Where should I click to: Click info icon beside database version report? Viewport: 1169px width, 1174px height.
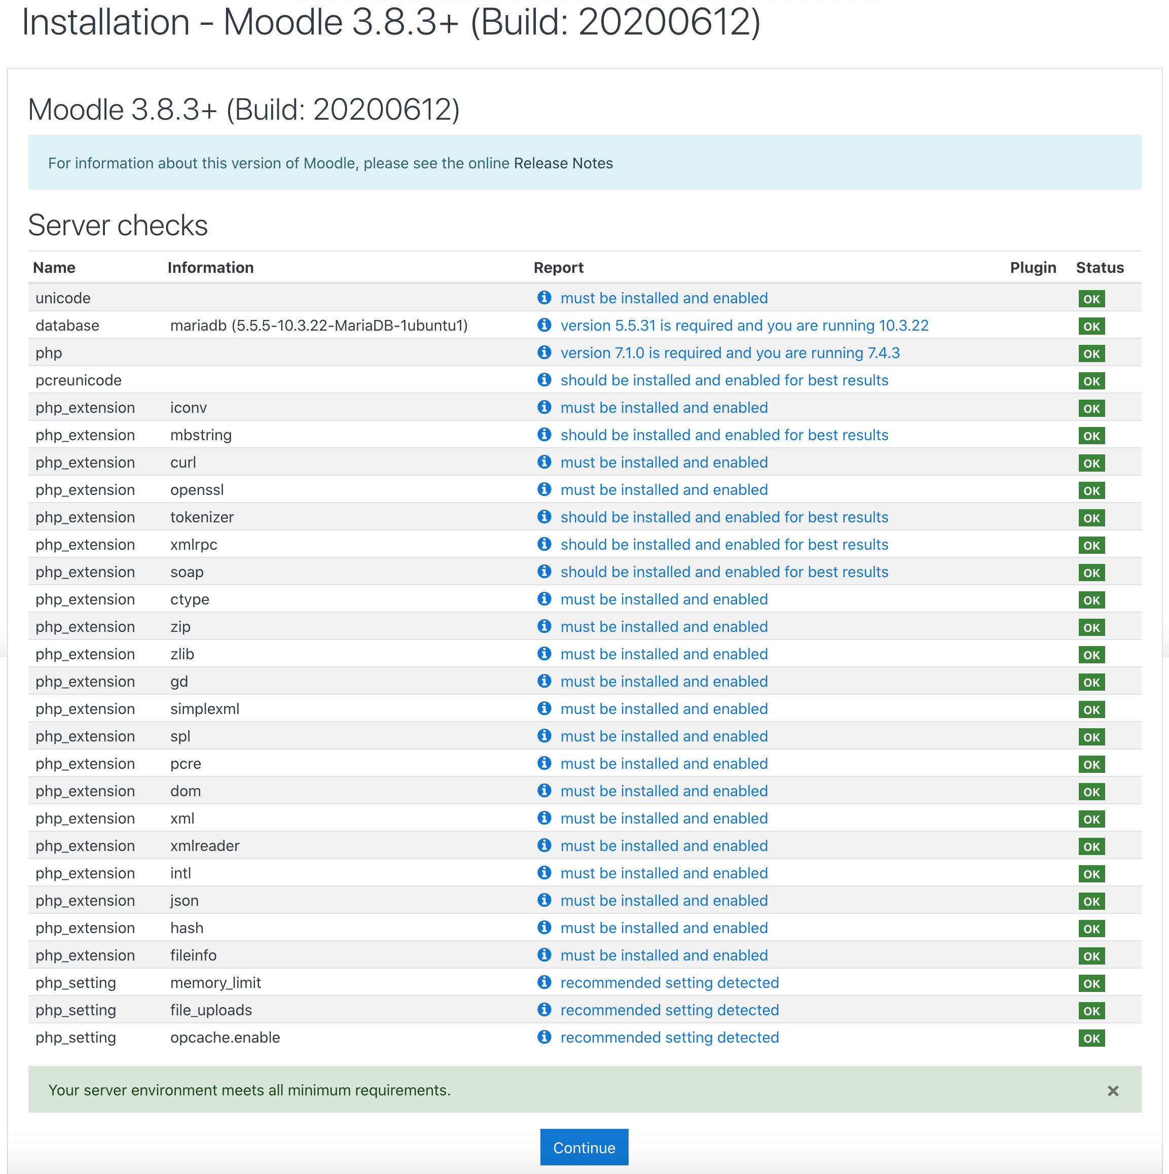pyautogui.click(x=544, y=325)
